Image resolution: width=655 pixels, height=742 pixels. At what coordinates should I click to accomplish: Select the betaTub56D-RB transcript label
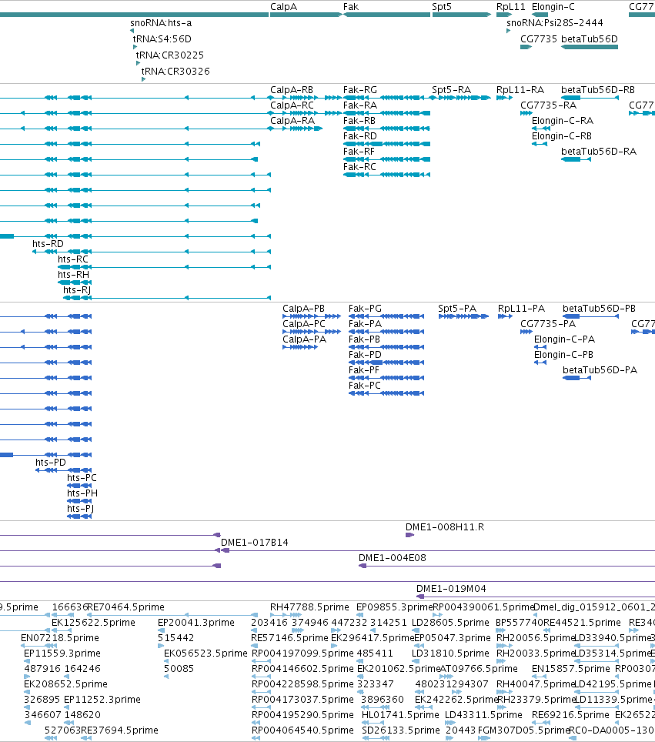(x=598, y=90)
